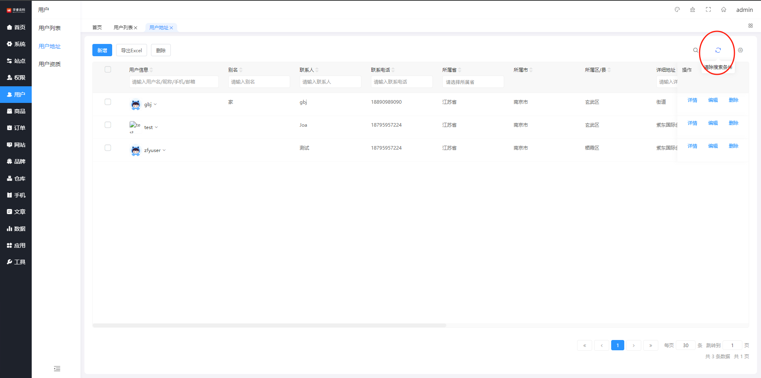
Task: Check the select-all checkbox in table header
Action: click(x=108, y=70)
